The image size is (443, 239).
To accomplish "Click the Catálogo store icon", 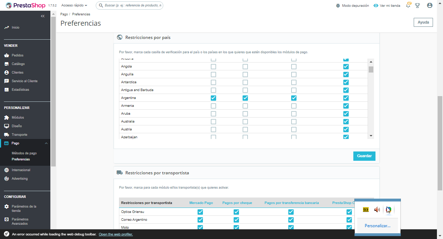I will [x=6, y=64].
